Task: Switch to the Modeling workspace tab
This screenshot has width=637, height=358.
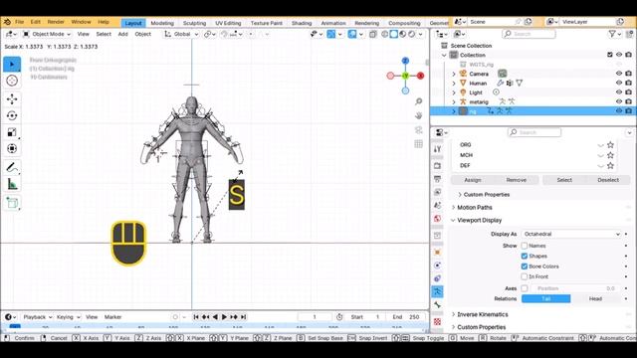Action: [162, 23]
